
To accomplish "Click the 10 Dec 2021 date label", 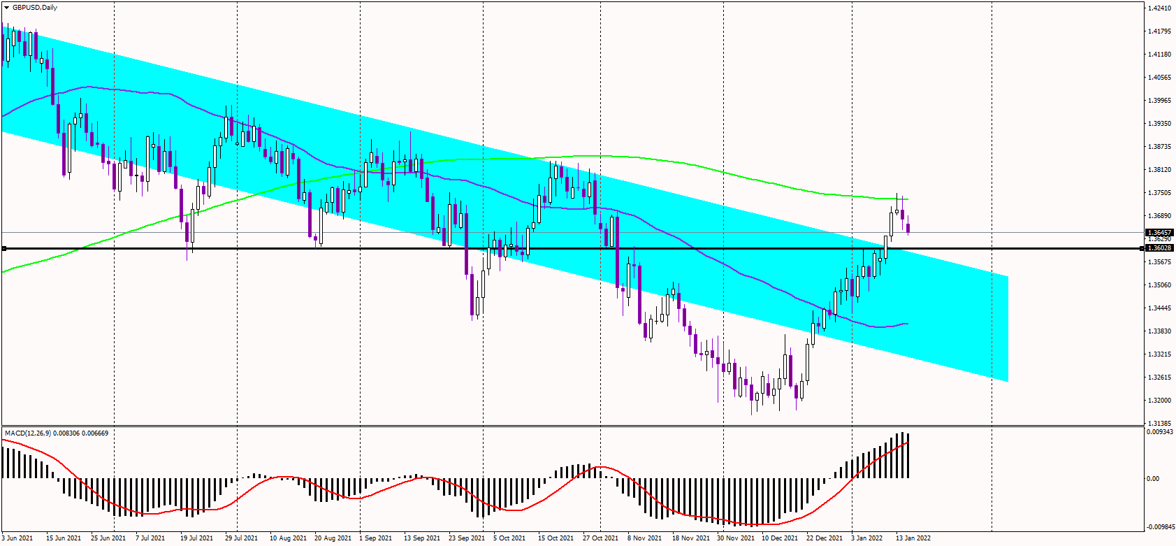I will click(780, 538).
